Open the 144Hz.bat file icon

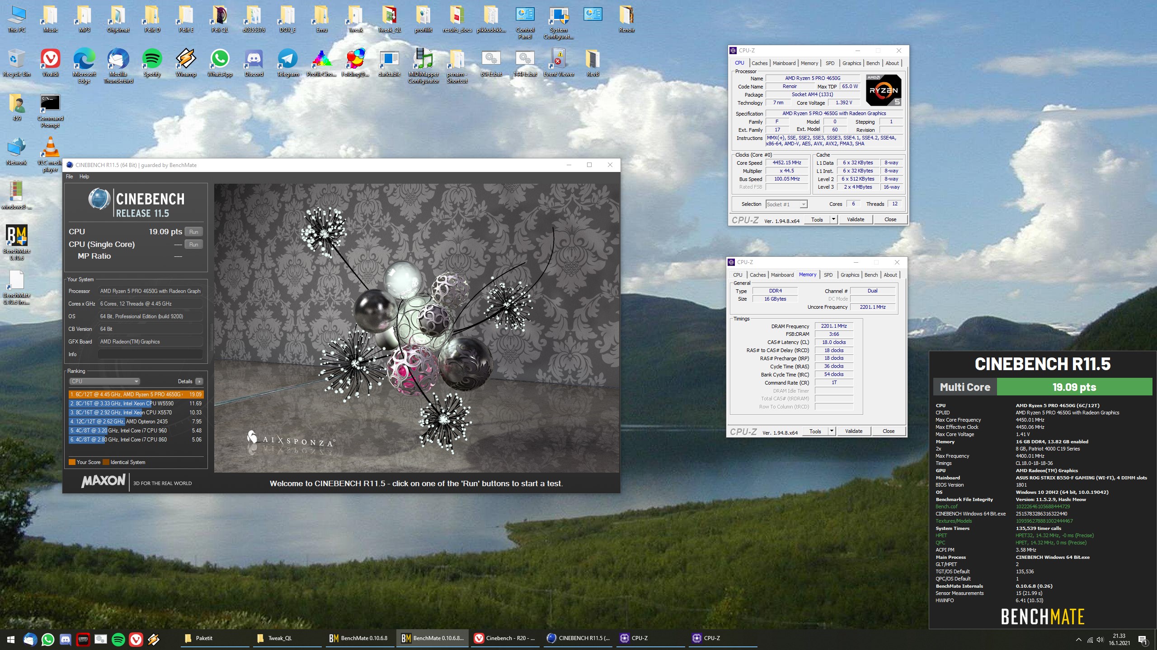[x=525, y=63]
